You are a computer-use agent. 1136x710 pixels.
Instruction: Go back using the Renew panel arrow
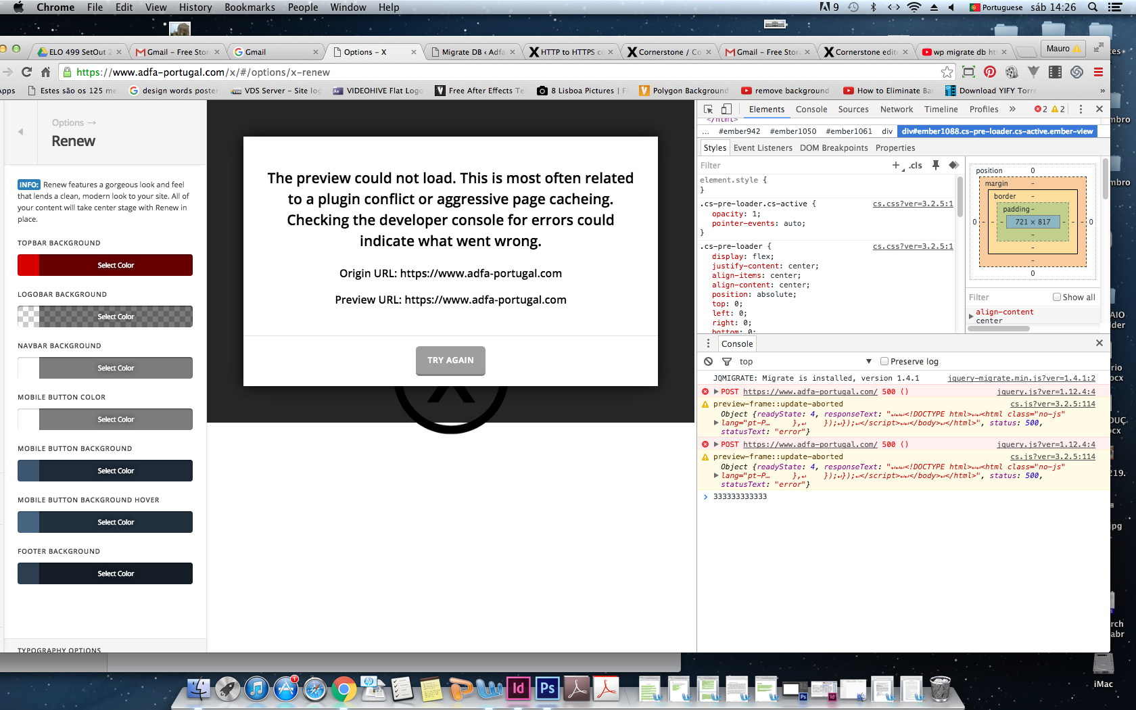click(x=20, y=132)
